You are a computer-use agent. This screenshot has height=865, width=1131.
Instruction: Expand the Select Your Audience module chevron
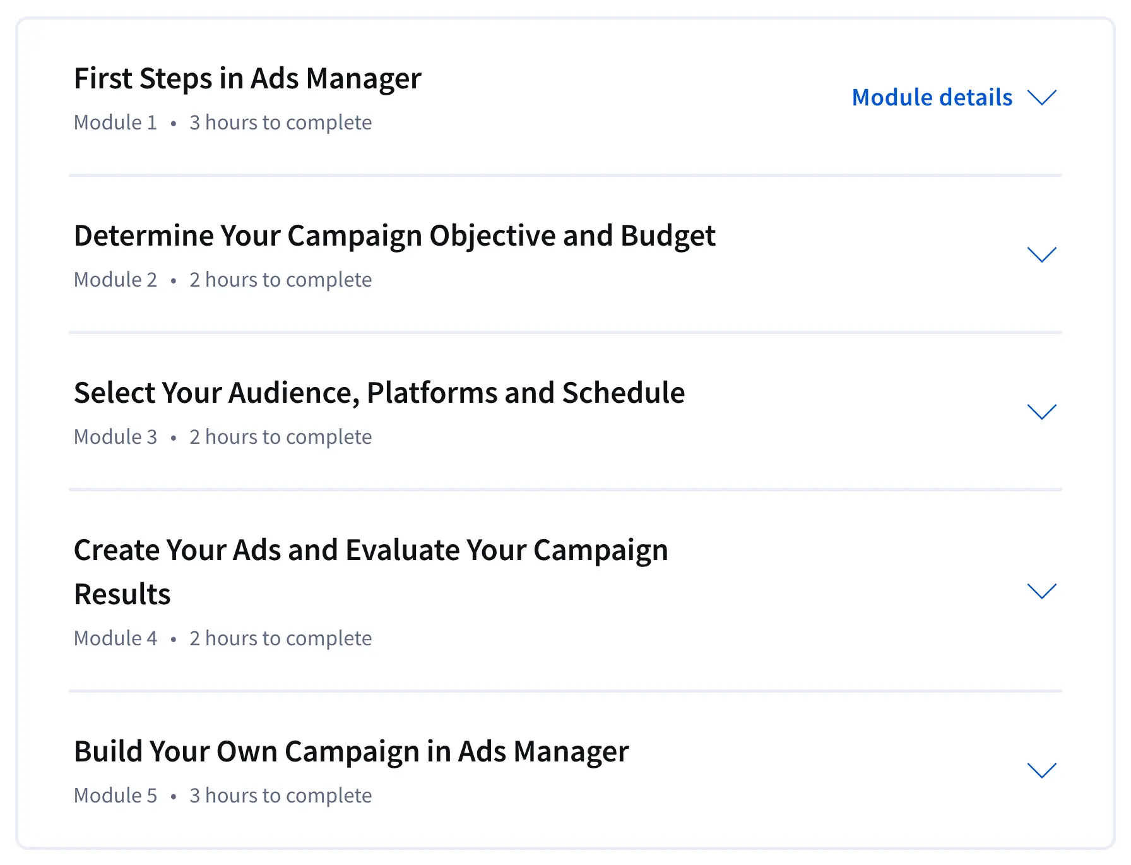click(x=1041, y=412)
